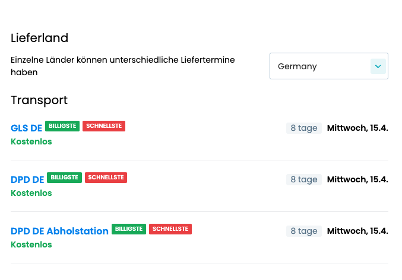This screenshot has height=280, width=402.
Task: Select the GLS DE shipping option
Action: pos(27,128)
